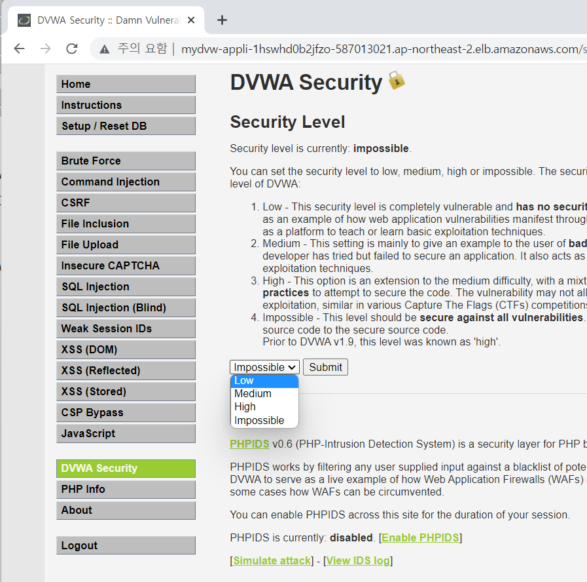
Task: Click the address bar URL
Action: (383, 49)
